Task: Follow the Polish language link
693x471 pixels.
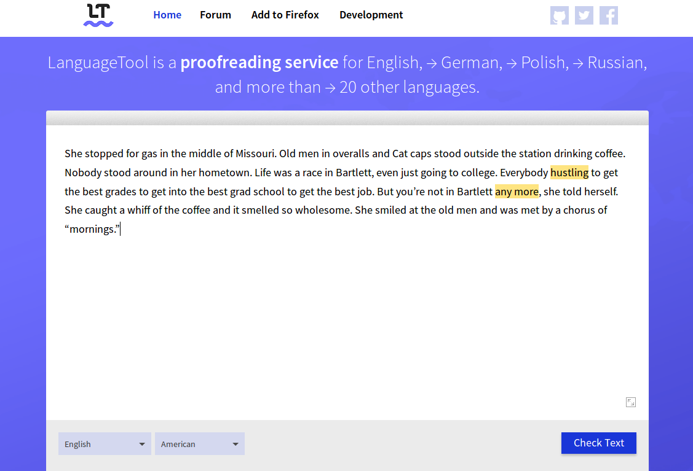Action: (x=537, y=63)
